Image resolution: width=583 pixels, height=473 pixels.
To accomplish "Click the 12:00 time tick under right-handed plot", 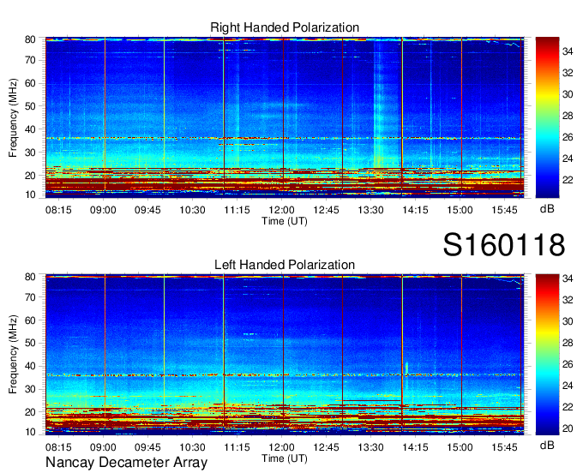I will 281,210.
